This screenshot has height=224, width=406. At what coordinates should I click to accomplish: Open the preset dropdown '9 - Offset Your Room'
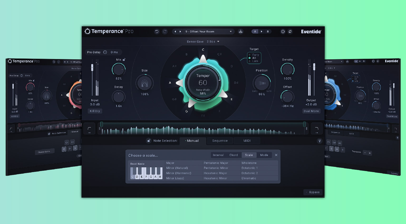[208, 32]
